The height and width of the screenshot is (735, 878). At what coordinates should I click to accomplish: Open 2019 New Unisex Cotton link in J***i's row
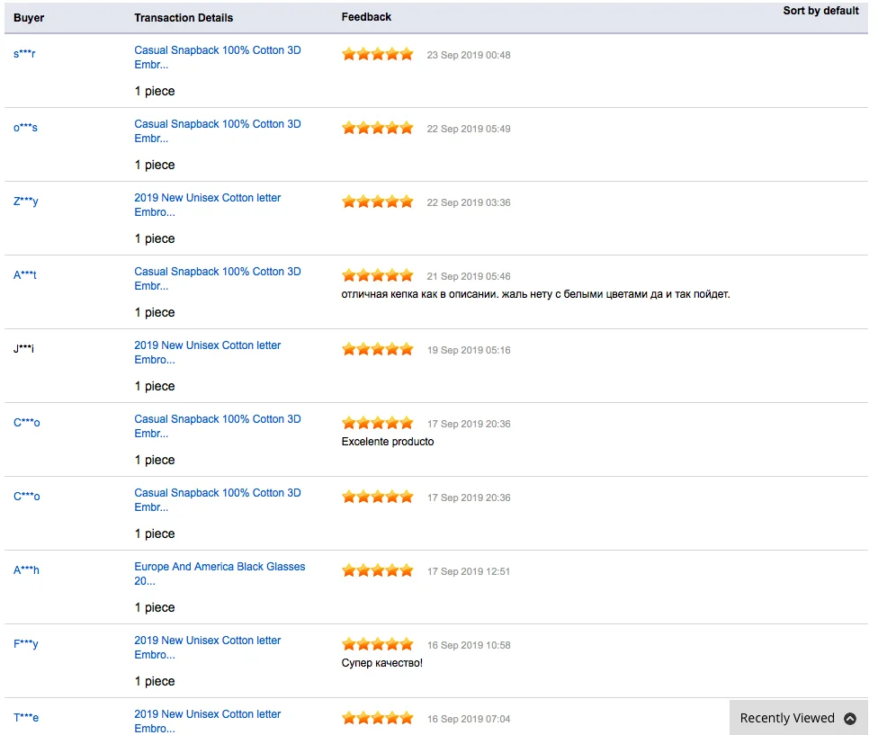pyautogui.click(x=207, y=352)
